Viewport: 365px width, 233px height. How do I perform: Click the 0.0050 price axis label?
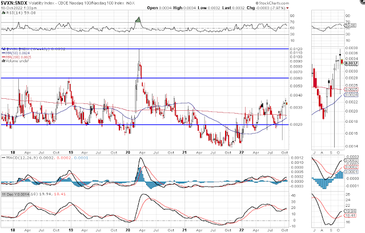tap(296, 86)
